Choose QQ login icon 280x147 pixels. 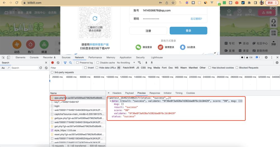click(183, 47)
